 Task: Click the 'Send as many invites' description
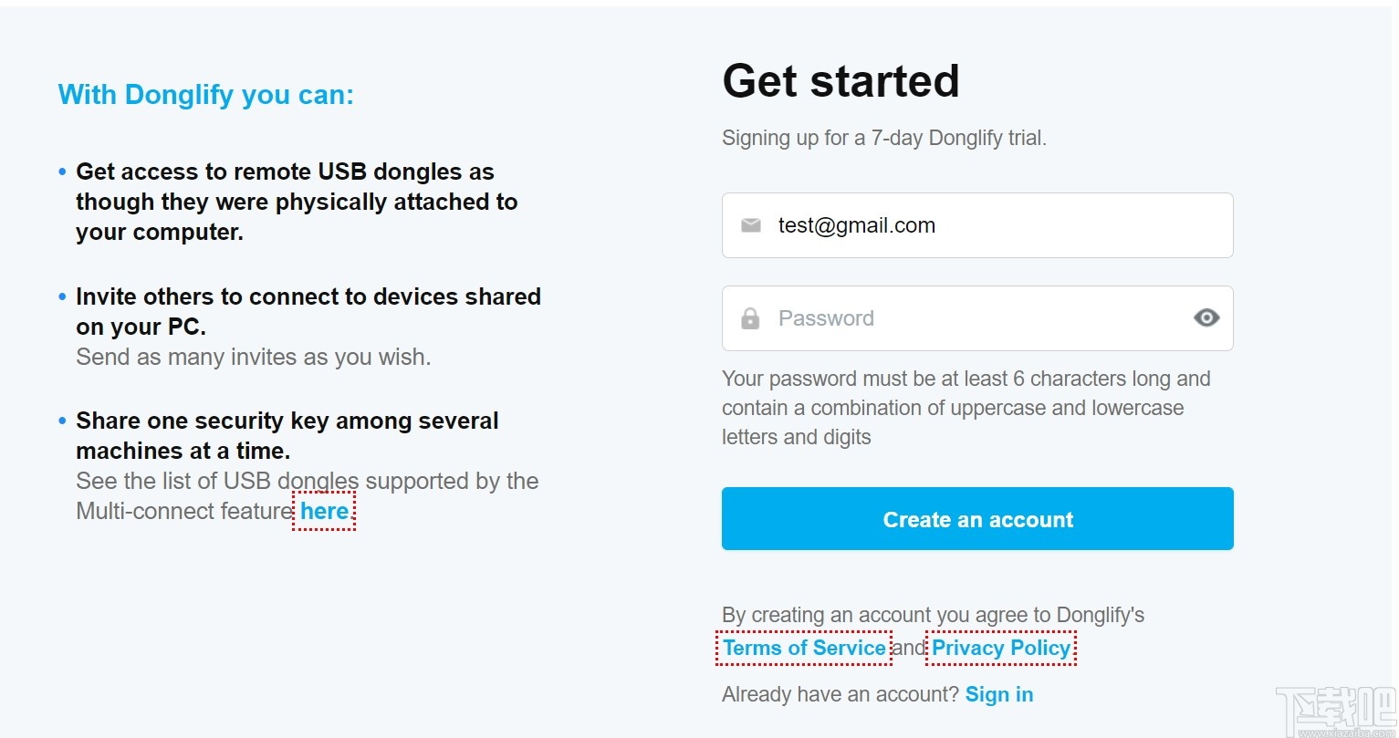point(253,358)
